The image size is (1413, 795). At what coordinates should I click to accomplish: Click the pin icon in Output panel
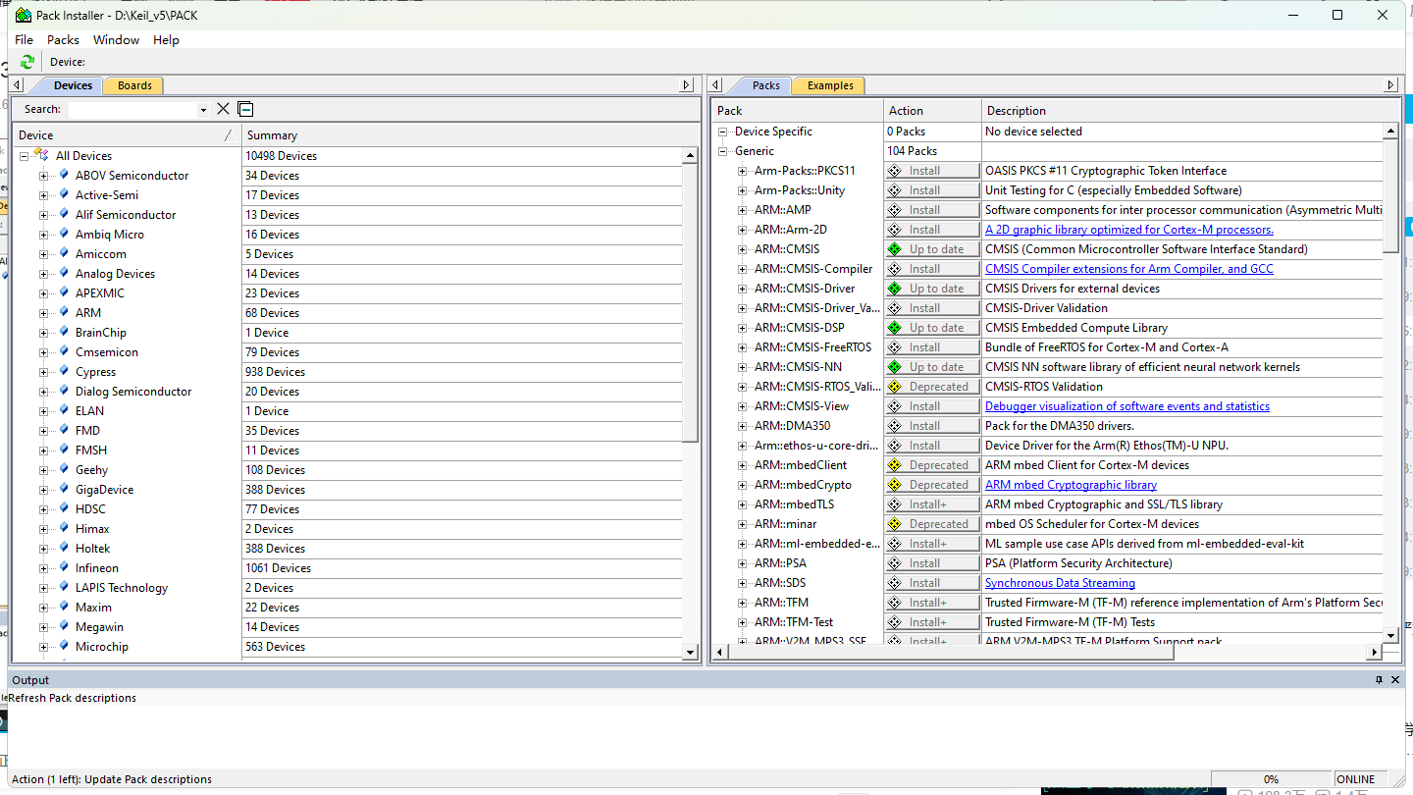coord(1379,679)
